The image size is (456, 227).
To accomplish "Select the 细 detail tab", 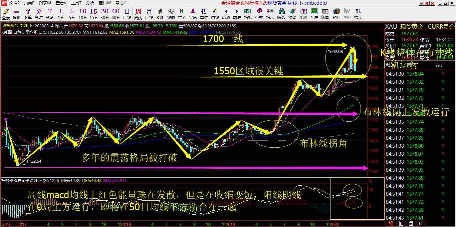I will [x=391, y=223].
